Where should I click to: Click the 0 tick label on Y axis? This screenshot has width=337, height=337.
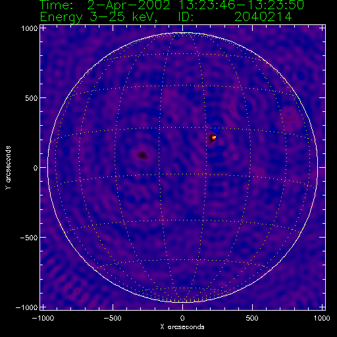[x=36, y=168]
